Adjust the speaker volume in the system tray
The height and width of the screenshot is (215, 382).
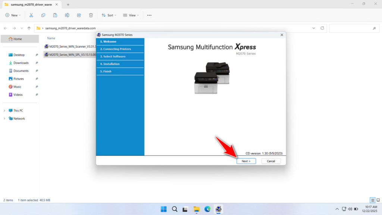(351, 209)
